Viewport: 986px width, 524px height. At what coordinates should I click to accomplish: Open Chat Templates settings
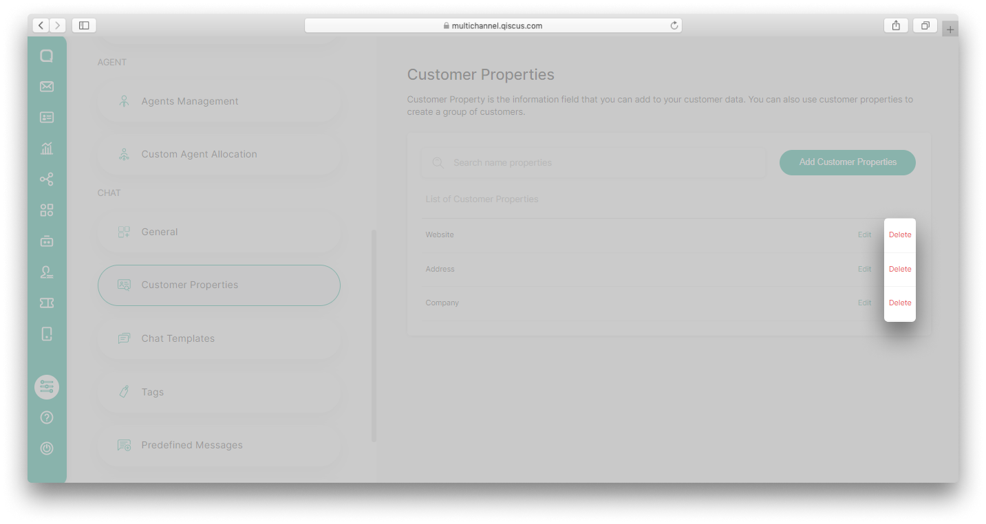coord(219,338)
